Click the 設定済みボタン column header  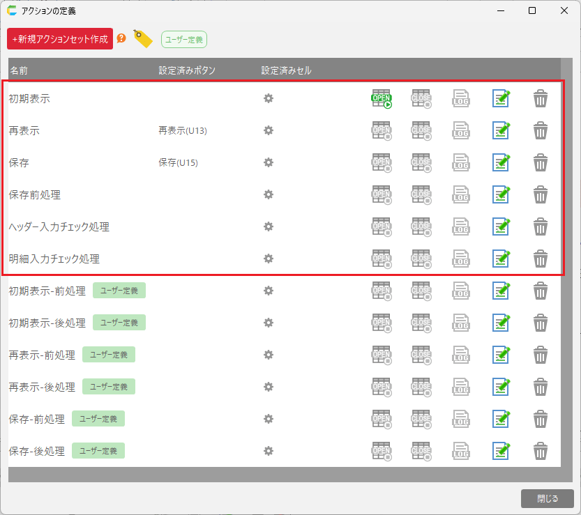[187, 70]
